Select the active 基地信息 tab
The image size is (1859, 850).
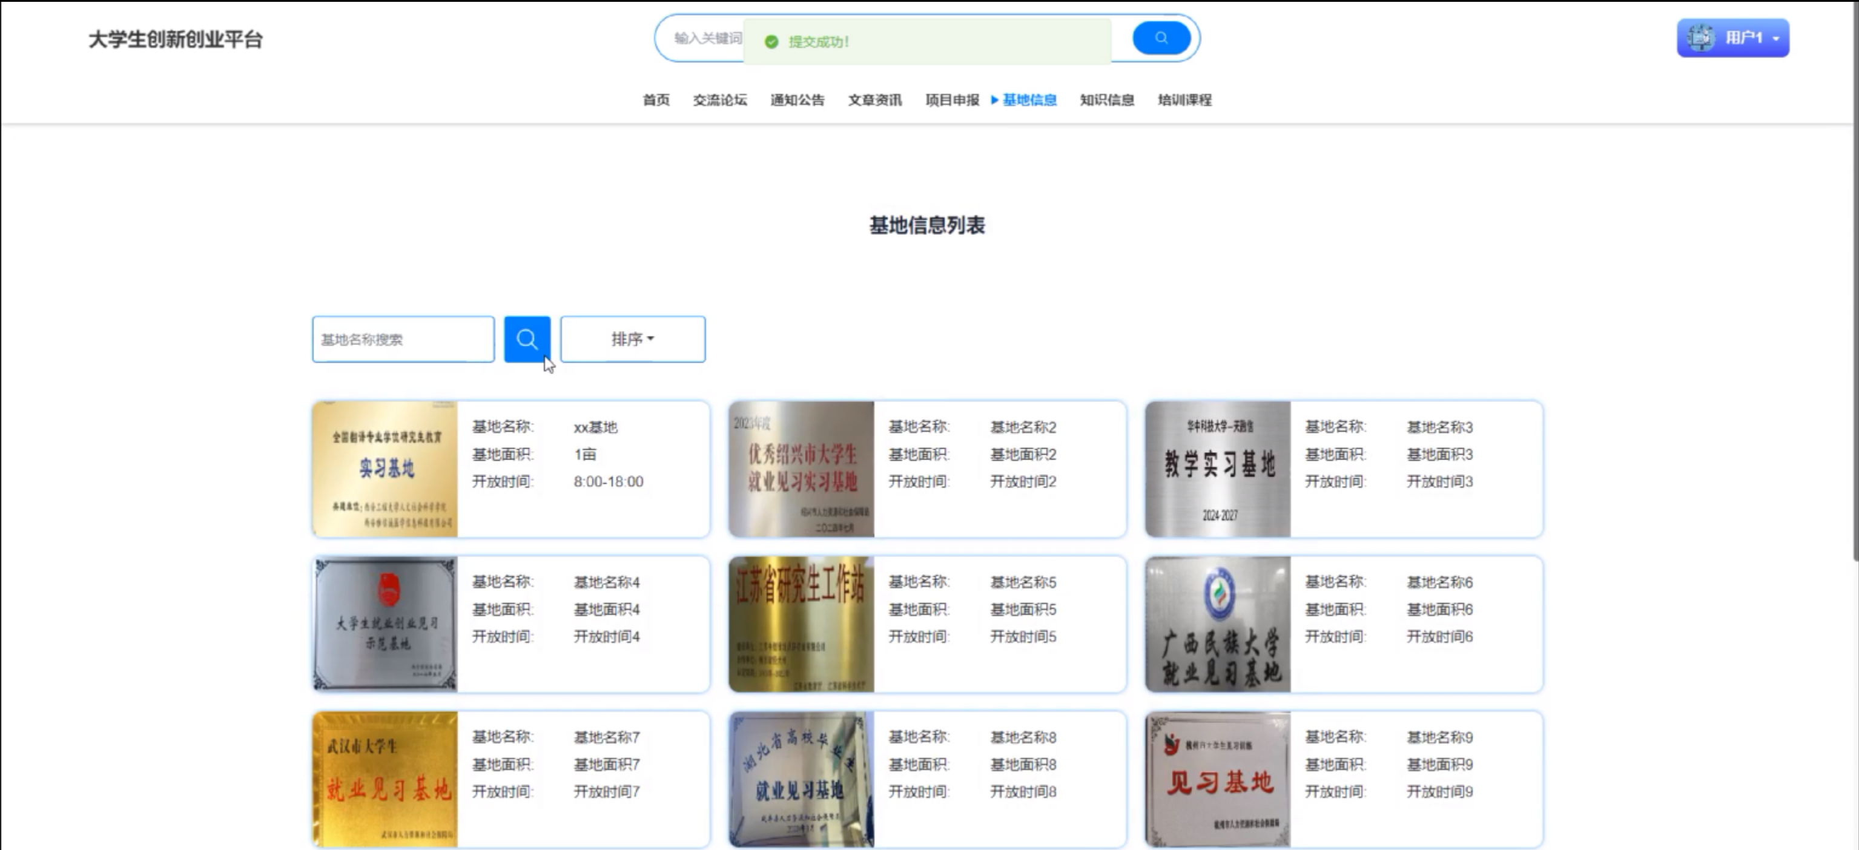click(x=1029, y=99)
